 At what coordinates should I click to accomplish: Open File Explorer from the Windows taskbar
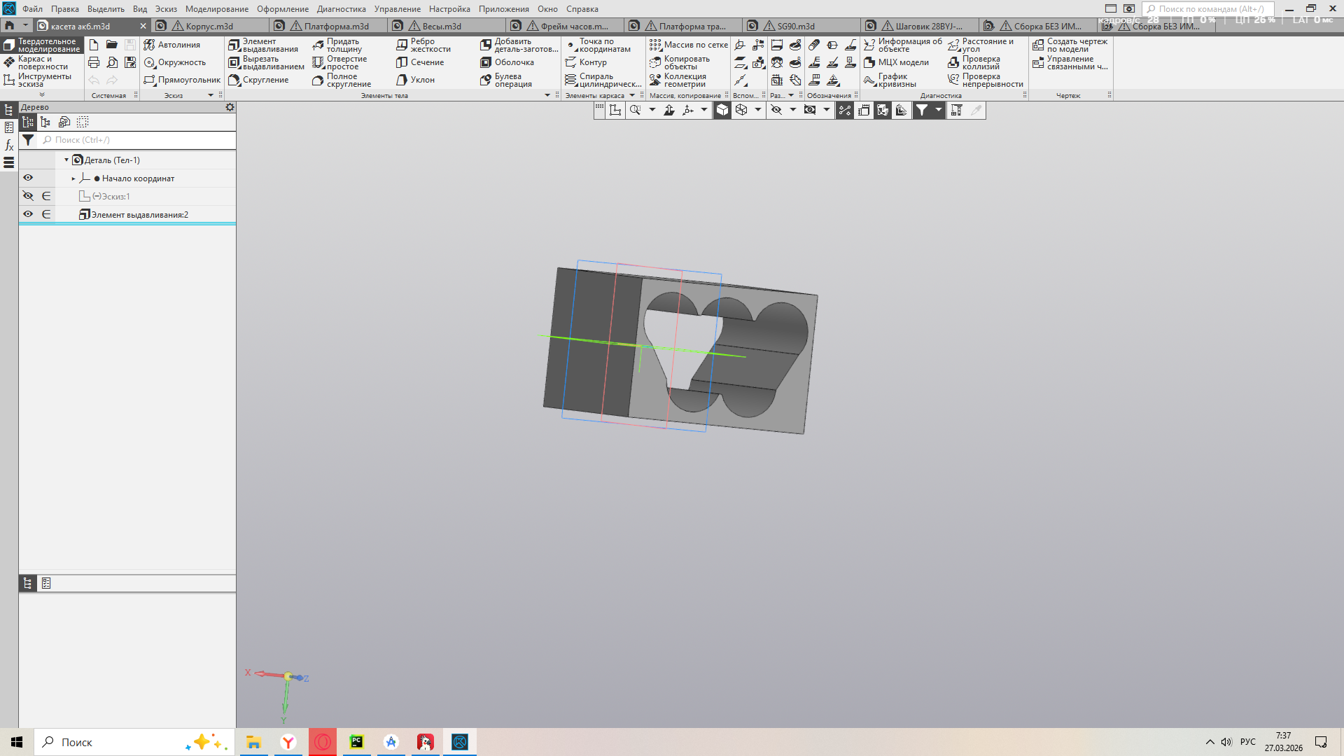pos(253,742)
